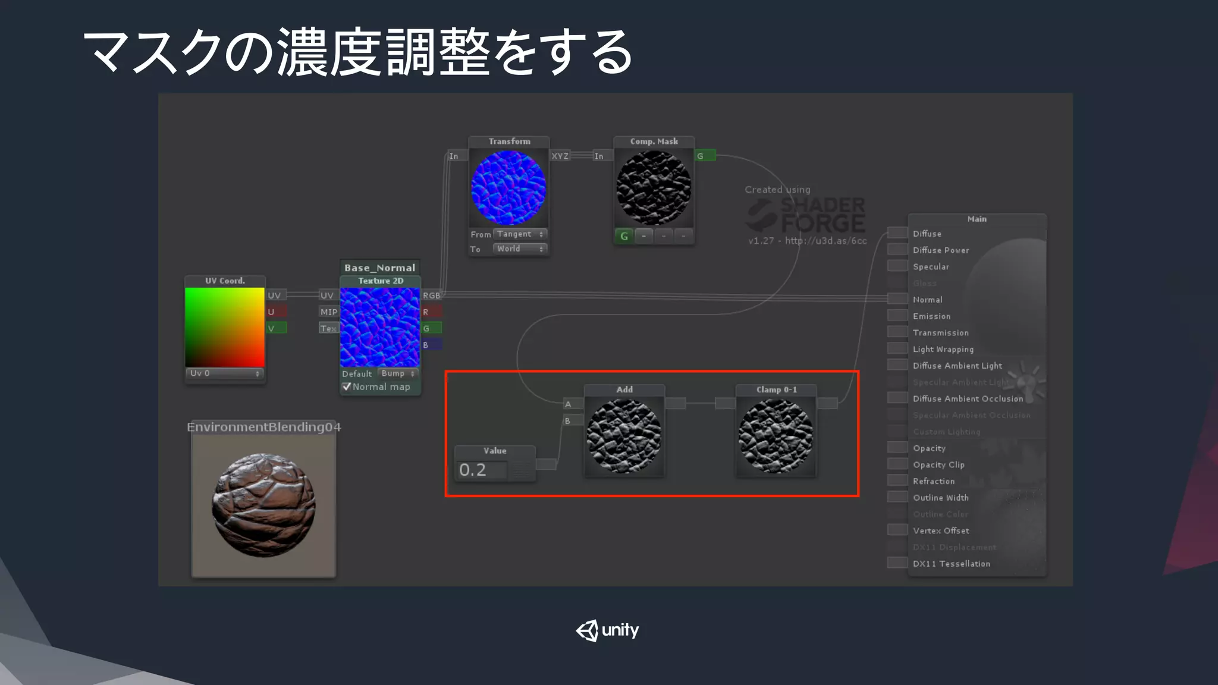Image resolution: width=1218 pixels, height=685 pixels.
Task: Click the A input port of Add node
Action: point(573,404)
